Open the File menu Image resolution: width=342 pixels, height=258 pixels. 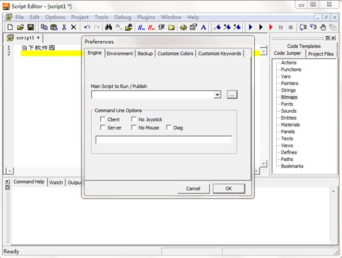tap(19, 17)
